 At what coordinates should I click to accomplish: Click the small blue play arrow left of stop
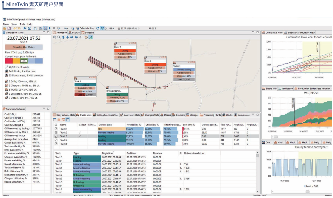[50, 28]
